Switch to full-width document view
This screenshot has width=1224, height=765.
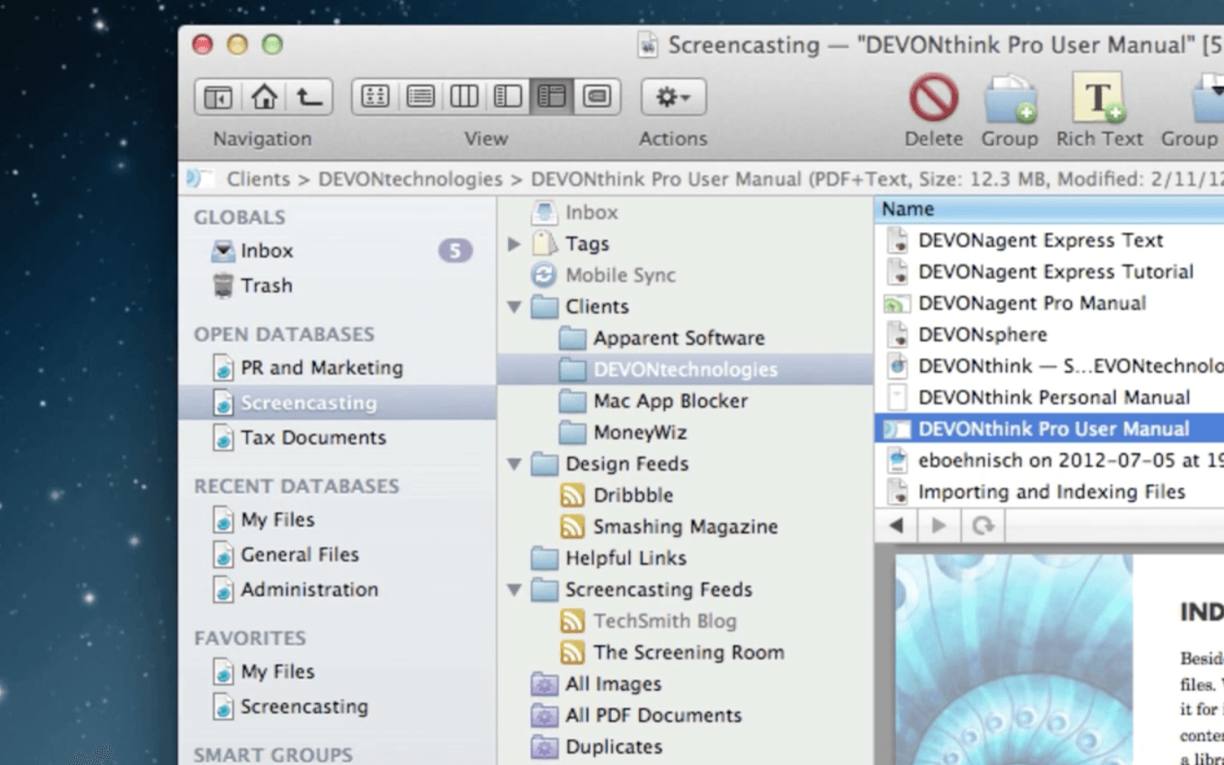[597, 97]
